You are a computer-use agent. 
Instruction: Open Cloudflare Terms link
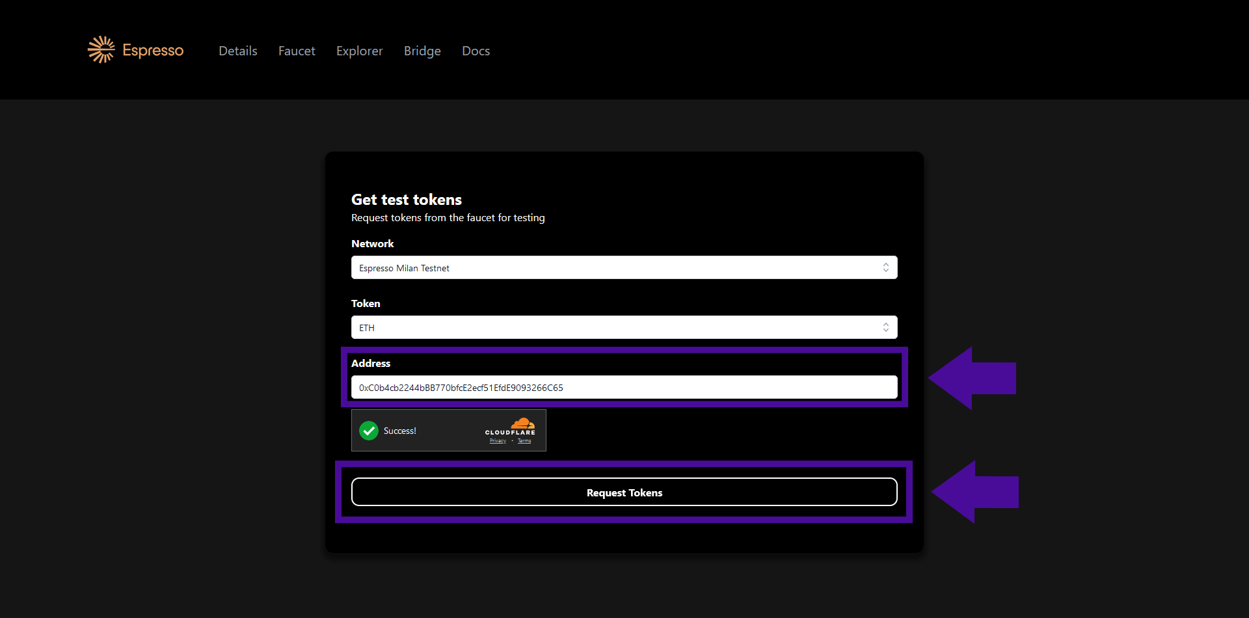[x=524, y=441]
